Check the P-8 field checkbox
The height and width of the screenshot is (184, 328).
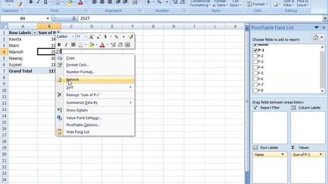(x=255, y=90)
